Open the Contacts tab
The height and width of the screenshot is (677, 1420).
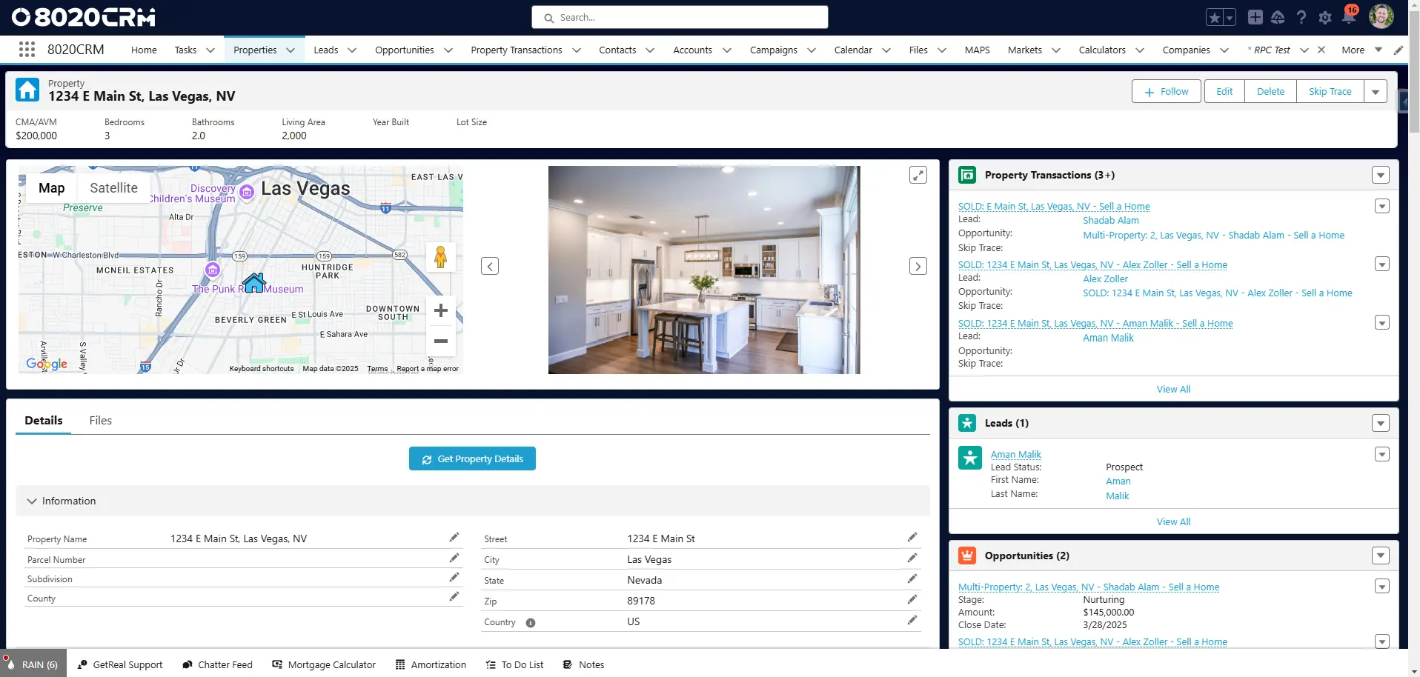pos(617,50)
